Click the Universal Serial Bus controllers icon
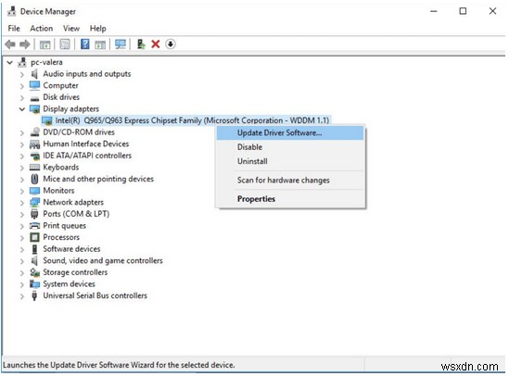 pyautogui.click(x=34, y=295)
